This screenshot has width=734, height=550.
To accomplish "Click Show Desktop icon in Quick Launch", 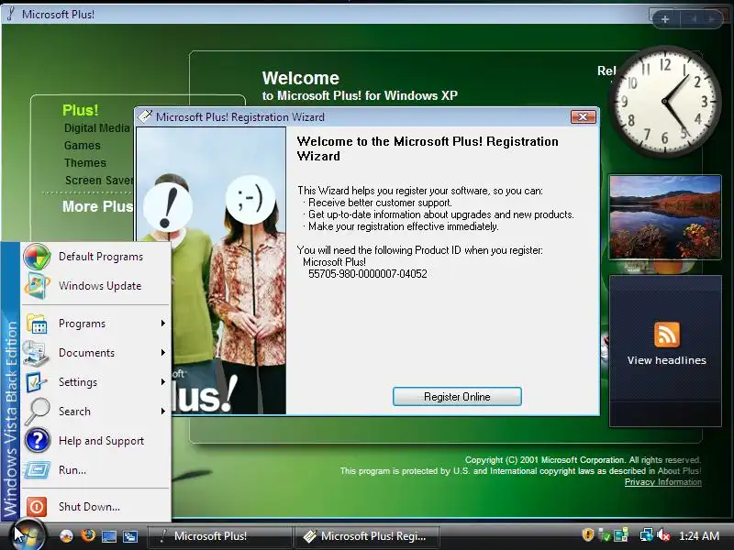I will [109, 536].
